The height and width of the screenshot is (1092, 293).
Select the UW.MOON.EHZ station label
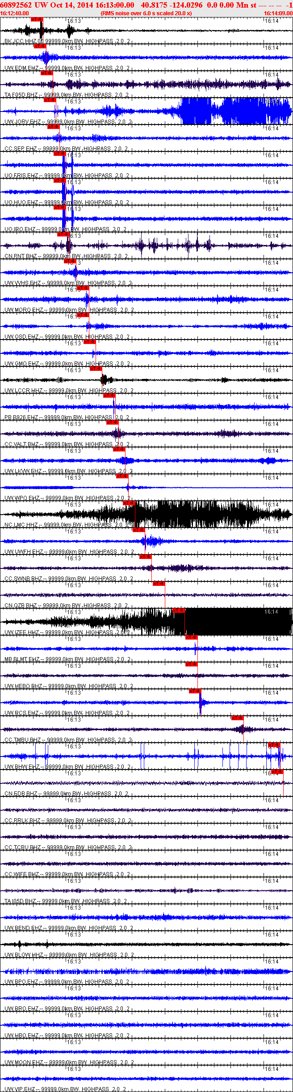24,1062
